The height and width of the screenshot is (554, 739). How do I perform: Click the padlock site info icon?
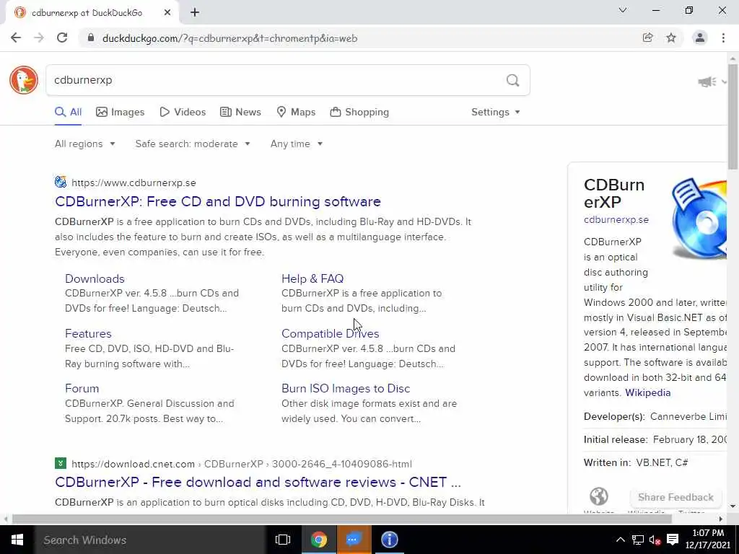pos(91,38)
